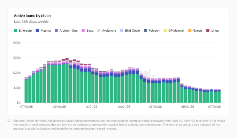Viewport: 237px width, 138px height.
Task: Click the light blue BNB Chain swatch
Action: click(122, 31)
